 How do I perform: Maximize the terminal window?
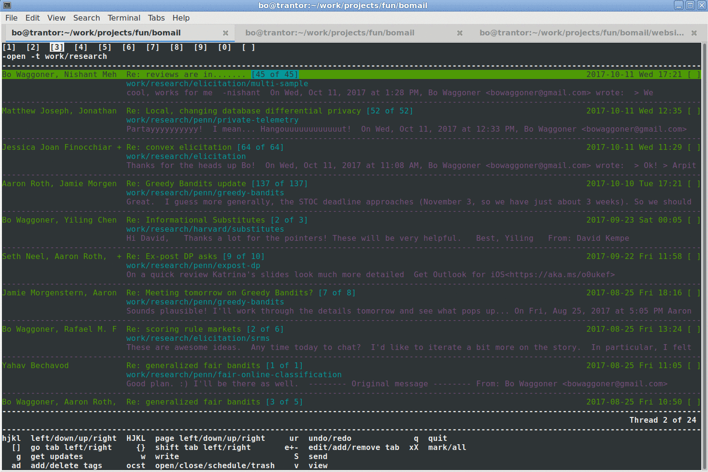[x=690, y=5]
